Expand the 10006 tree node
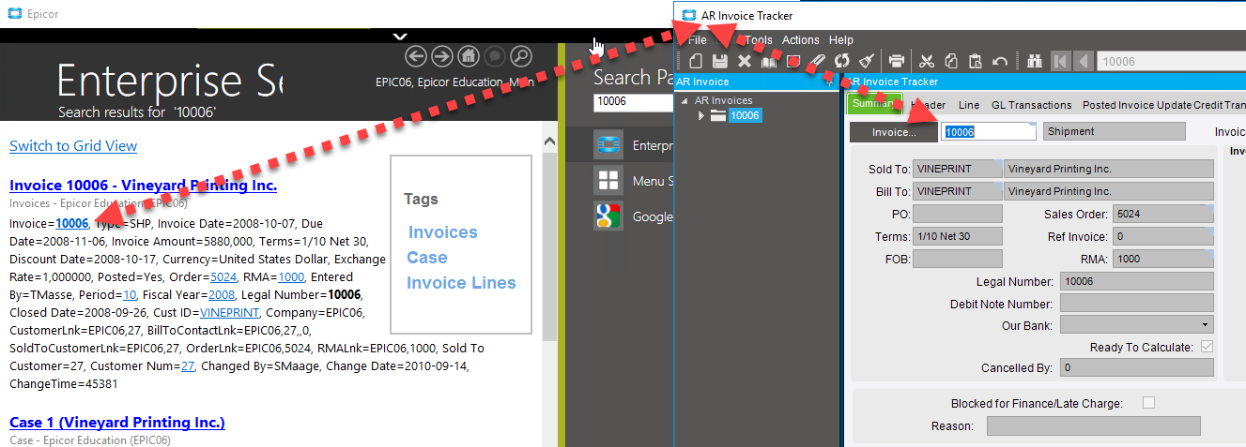The width and height of the screenshot is (1246, 447). [700, 116]
